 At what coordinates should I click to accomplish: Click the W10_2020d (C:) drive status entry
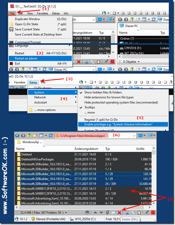click(82, 219)
